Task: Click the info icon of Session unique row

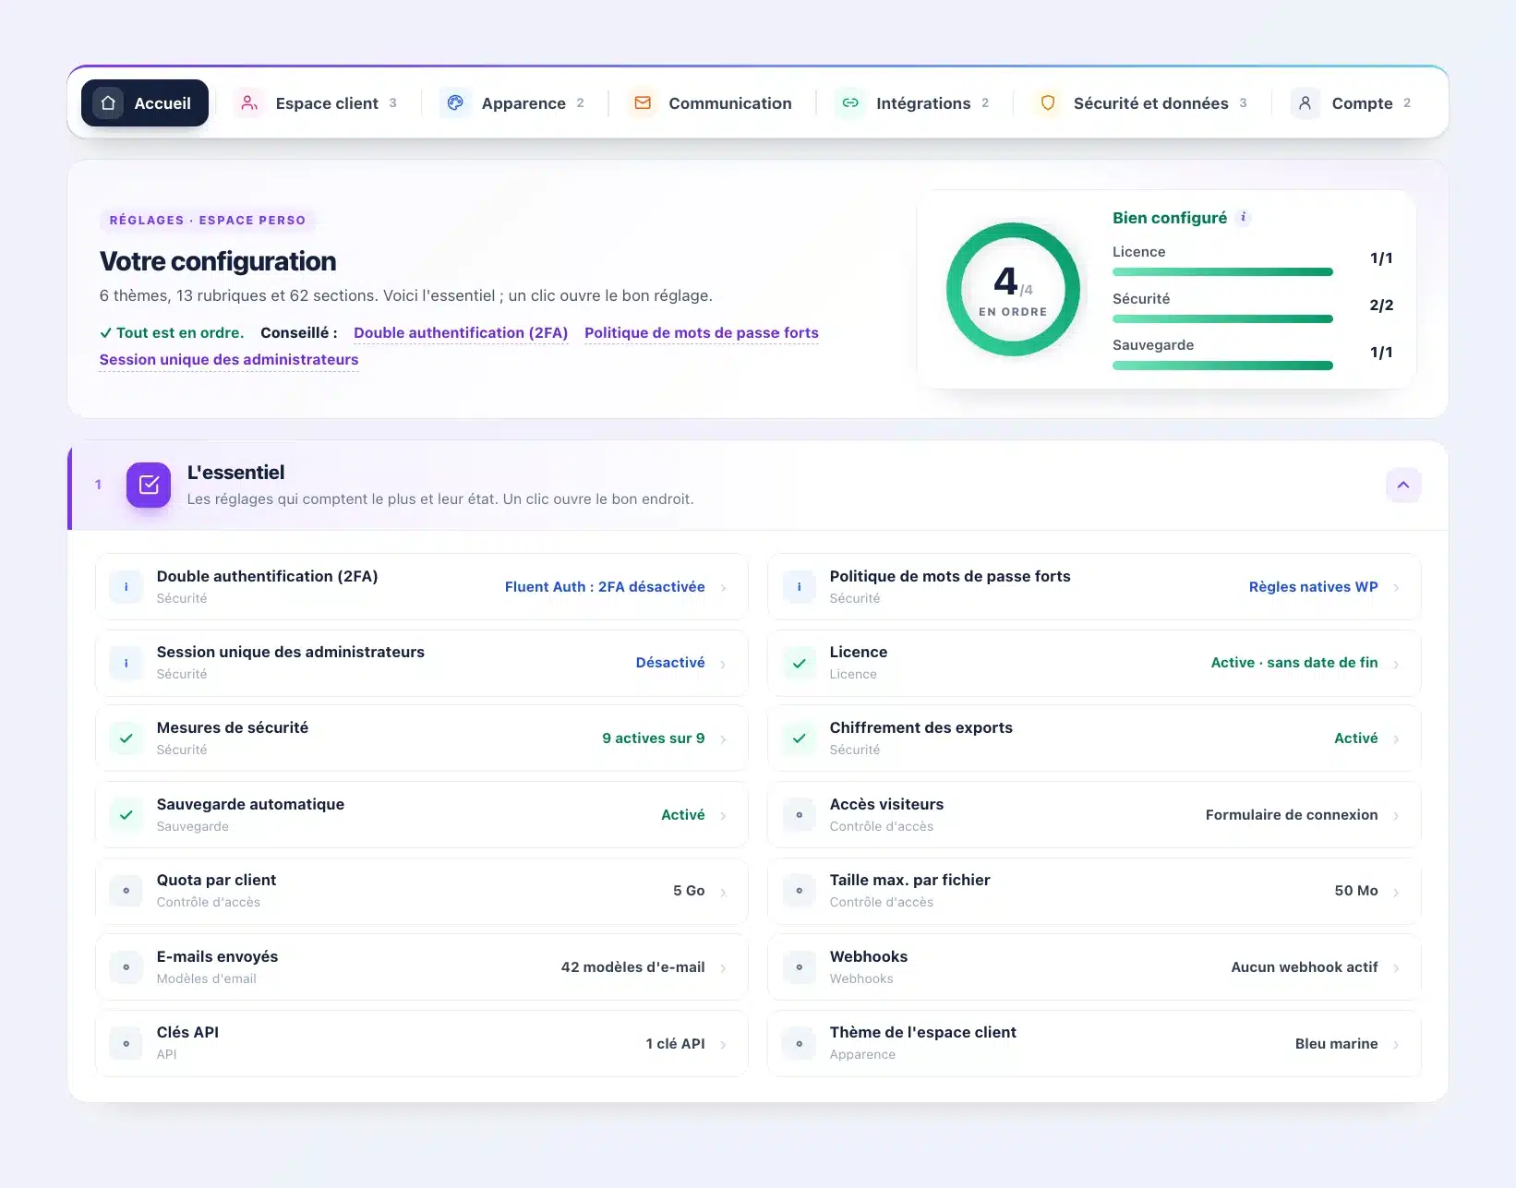Action: pos(126,663)
